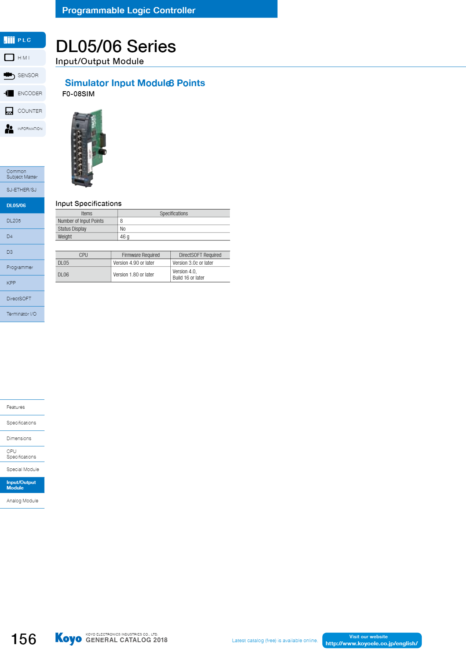Click the F0-08SIM model number text
The height and width of the screenshot is (659, 466).
78,94
